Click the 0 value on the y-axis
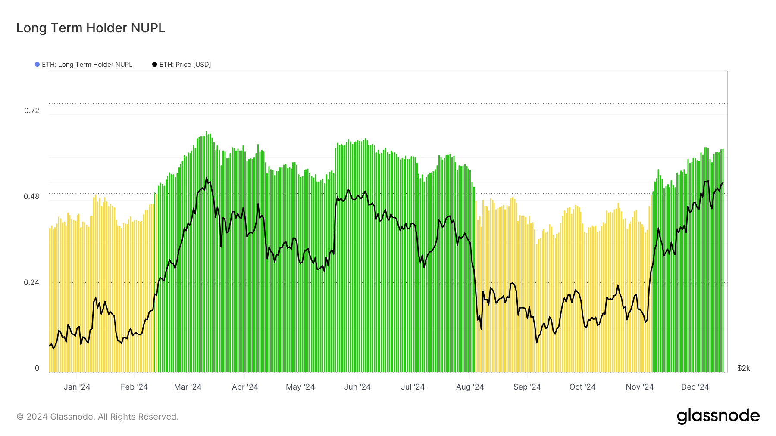This screenshot has width=776, height=436. (38, 368)
